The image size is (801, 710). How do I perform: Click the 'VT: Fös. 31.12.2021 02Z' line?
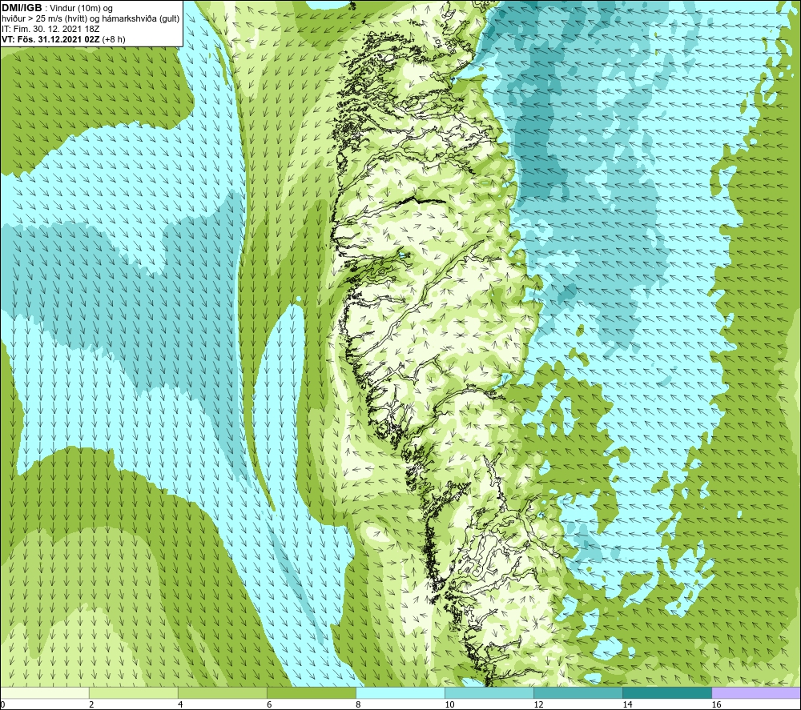point(50,39)
